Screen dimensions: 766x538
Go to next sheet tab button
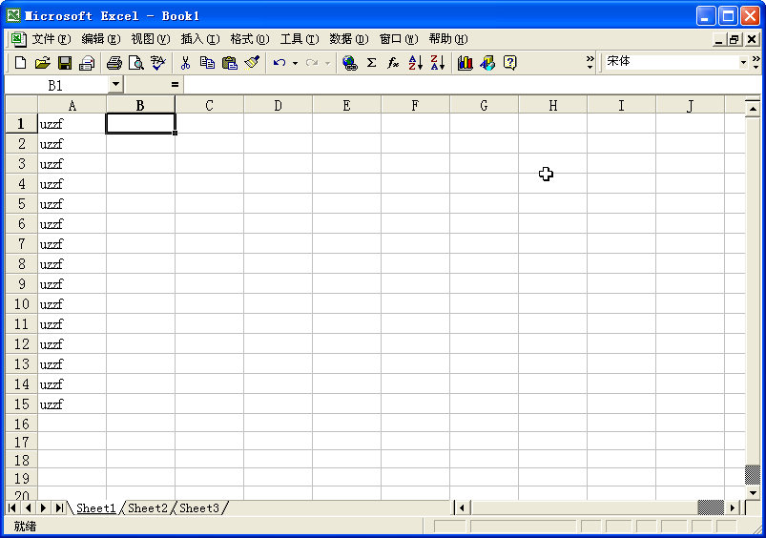tap(44, 508)
